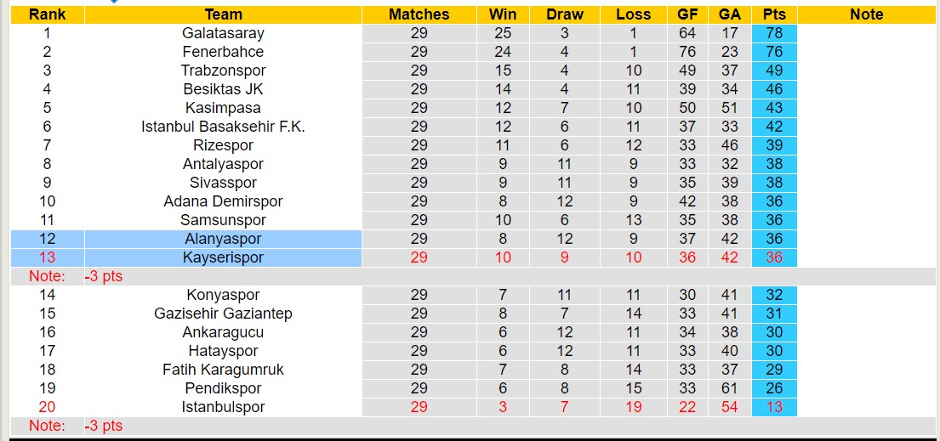This screenshot has height=441, width=940.
Task: Click the Team column header
Action: click(223, 14)
